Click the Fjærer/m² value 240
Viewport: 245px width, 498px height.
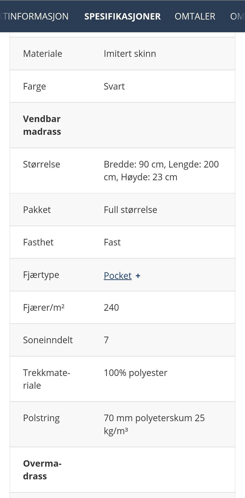point(111,307)
